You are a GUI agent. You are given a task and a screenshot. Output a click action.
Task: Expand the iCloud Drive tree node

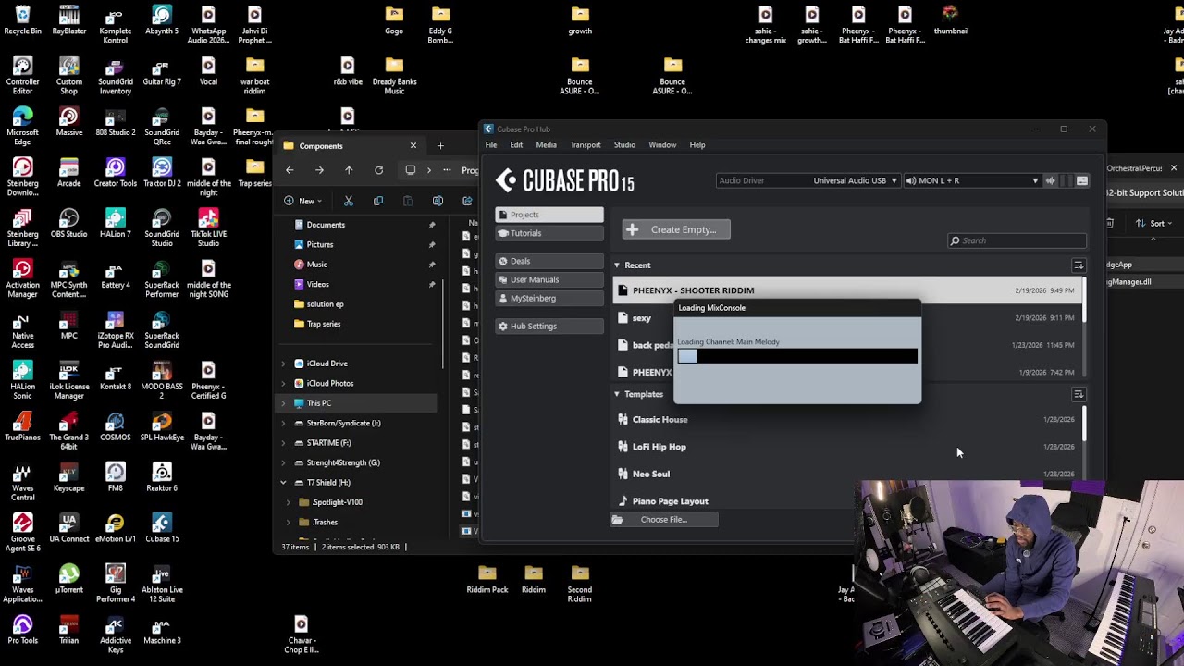point(283,364)
